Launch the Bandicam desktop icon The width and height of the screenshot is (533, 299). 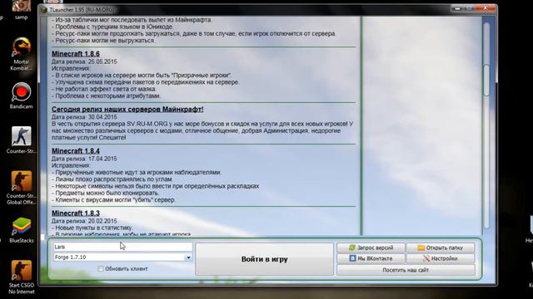coord(21,96)
